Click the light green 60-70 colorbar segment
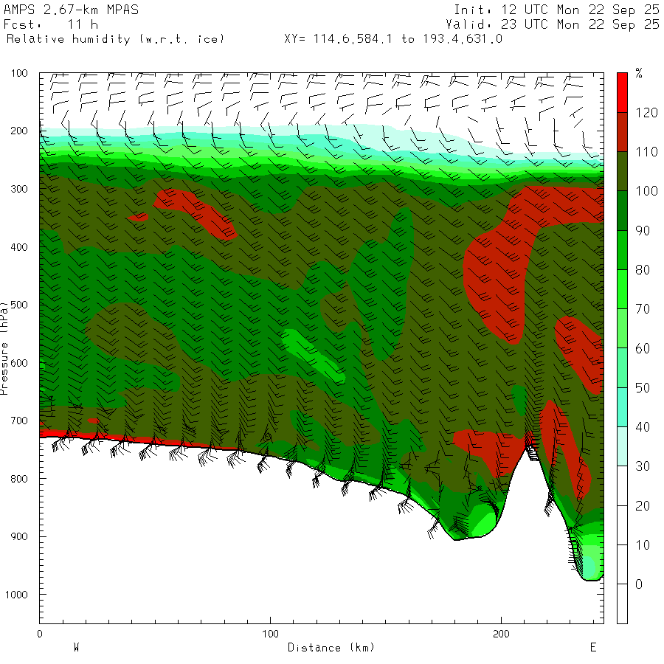Viewport: 664px width, 664px height. [622, 328]
